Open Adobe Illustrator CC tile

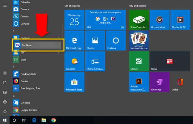139,82
